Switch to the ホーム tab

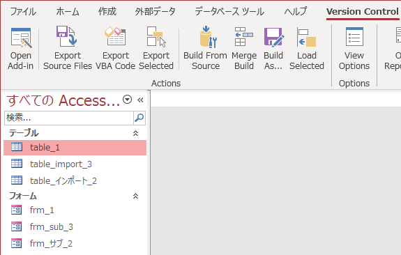[x=68, y=12]
